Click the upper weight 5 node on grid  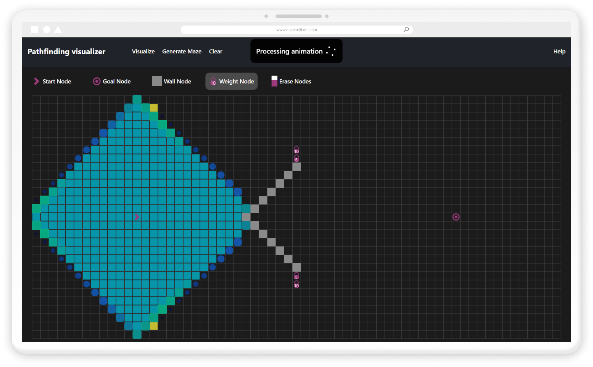[296, 158]
